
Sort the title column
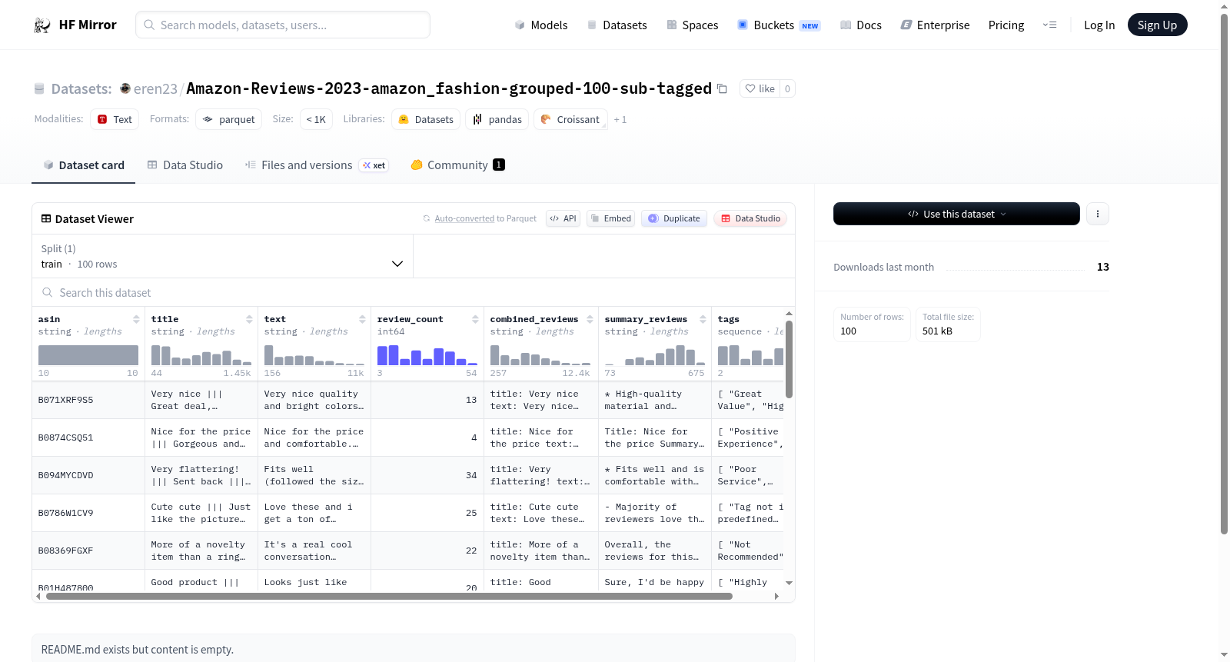pos(249,319)
